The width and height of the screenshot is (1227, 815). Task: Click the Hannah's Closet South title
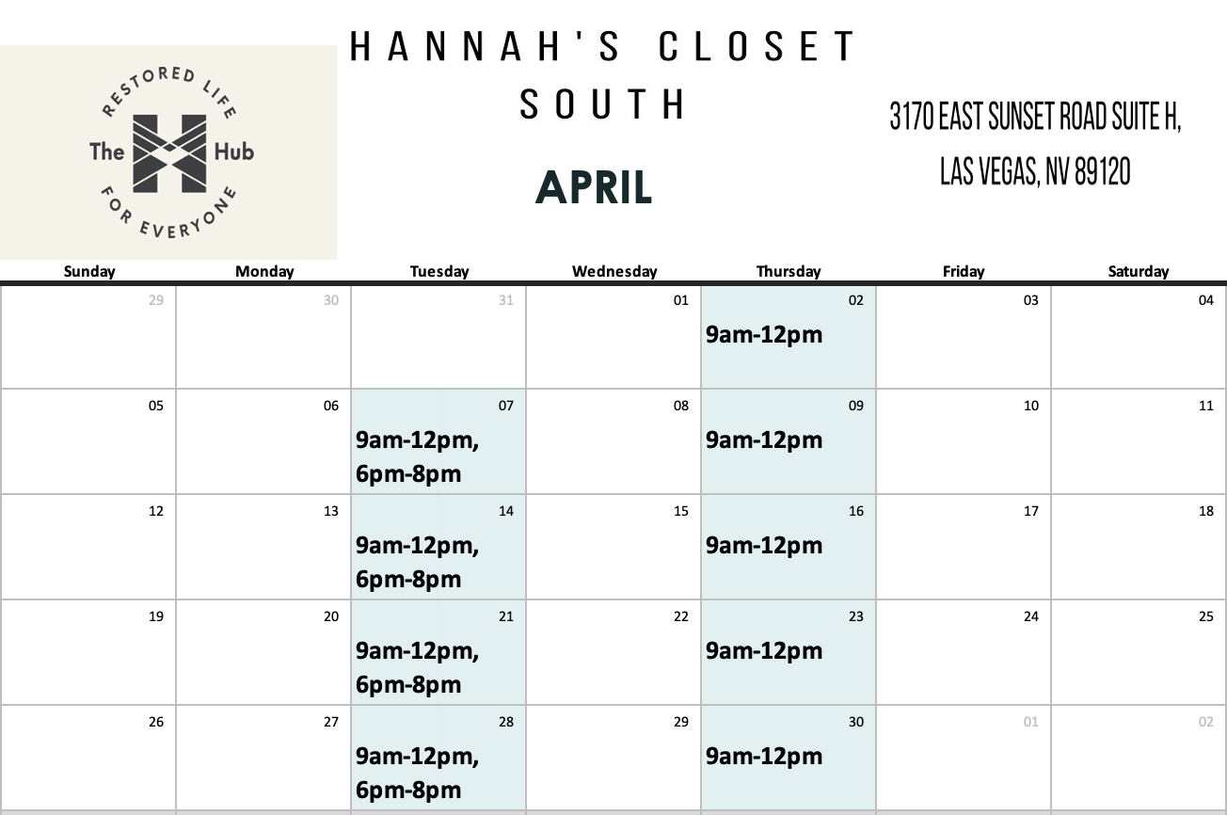tap(602, 74)
